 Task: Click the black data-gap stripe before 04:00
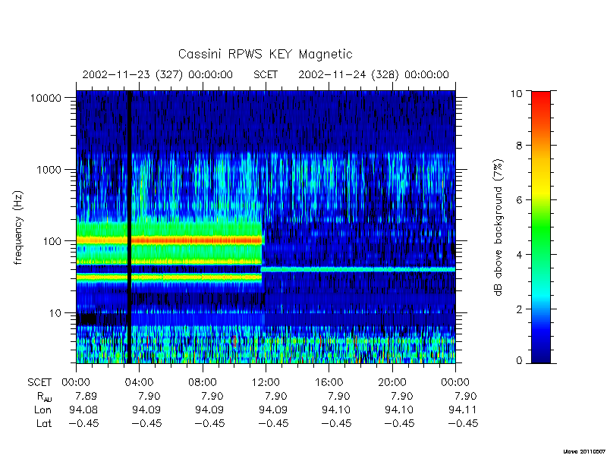pyautogui.click(x=129, y=227)
